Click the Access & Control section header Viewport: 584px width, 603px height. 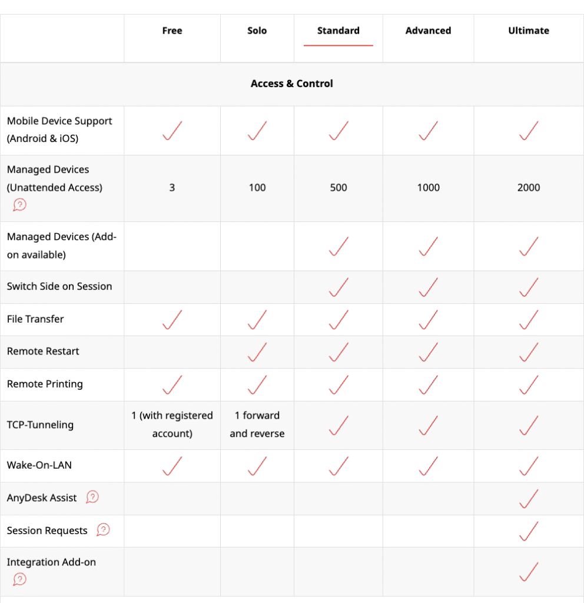click(292, 84)
